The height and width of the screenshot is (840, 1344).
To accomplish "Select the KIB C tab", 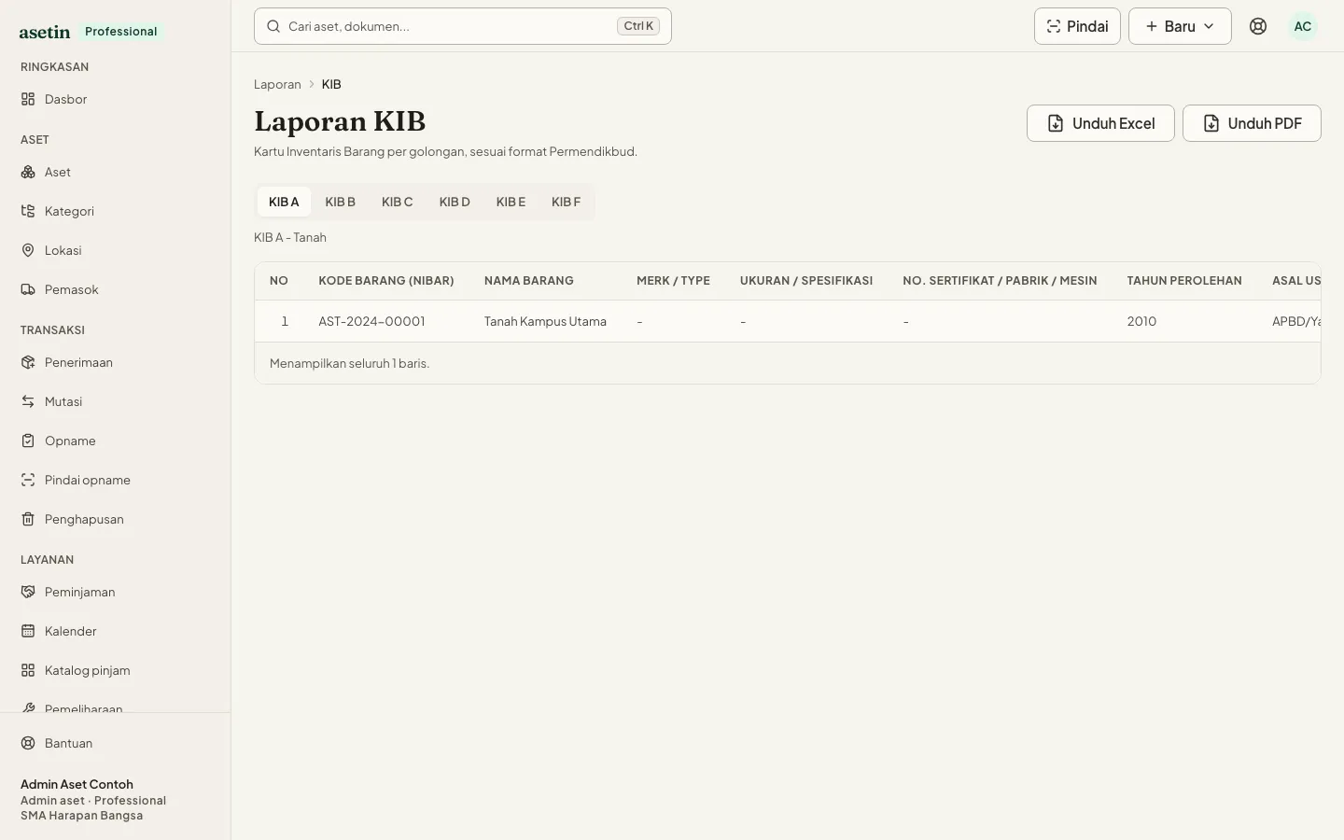I will pyautogui.click(x=397, y=202).
